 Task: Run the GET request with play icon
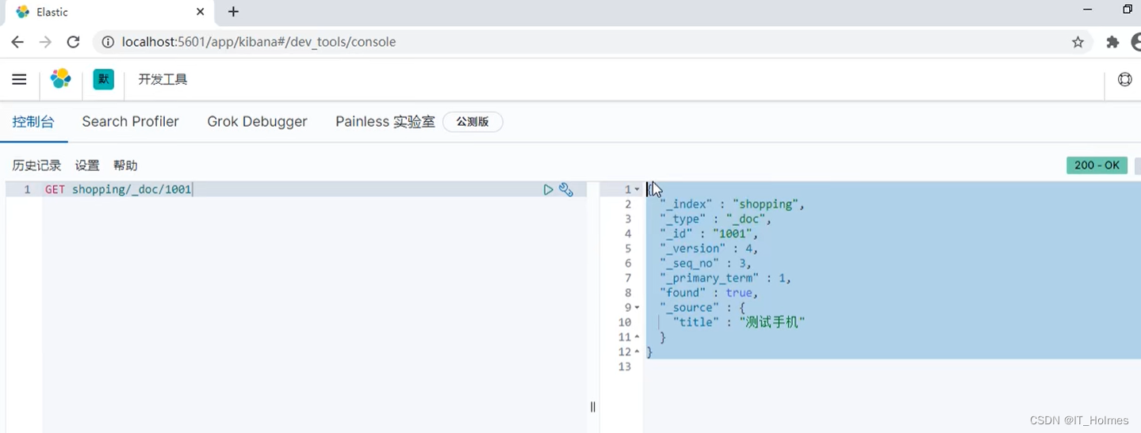coord(548,190)
